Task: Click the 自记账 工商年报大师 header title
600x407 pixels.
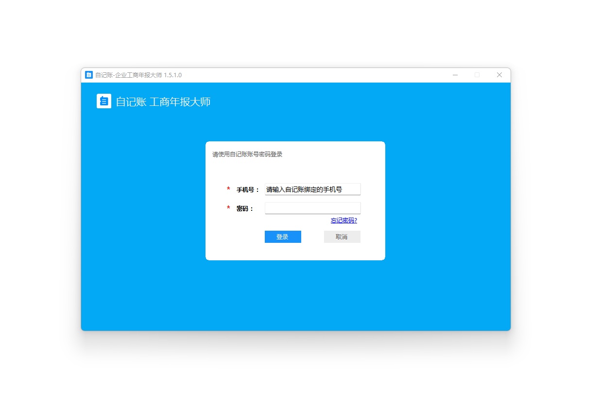Action: pyautogui.click(x=163, y=102)
